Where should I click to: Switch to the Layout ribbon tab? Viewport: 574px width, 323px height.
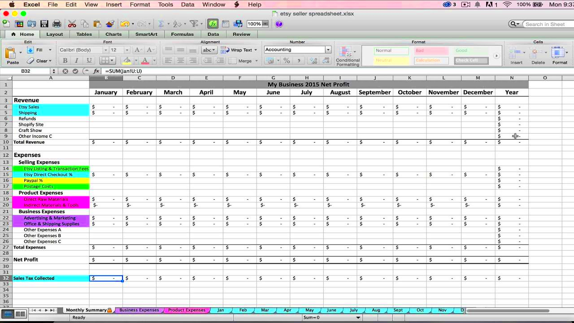(x=55, y=34)
